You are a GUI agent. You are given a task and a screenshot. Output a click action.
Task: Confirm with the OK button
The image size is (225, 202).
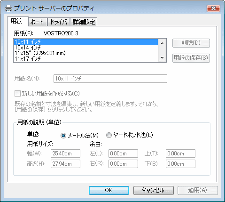(x=109, y=190)
